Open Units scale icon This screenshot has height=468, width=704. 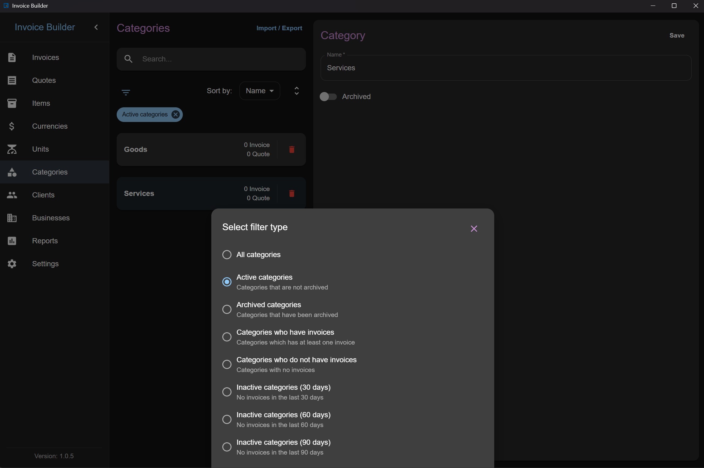(12, 149)
